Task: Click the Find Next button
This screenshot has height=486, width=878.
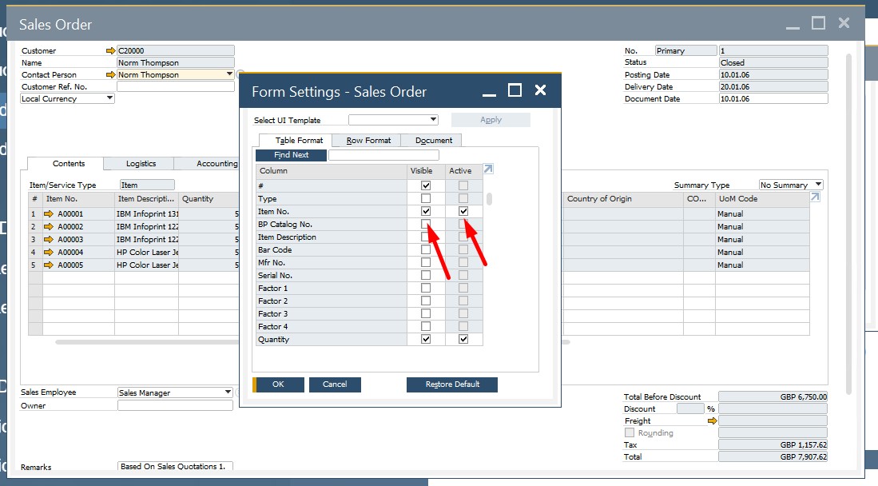Action: (291, 155)
